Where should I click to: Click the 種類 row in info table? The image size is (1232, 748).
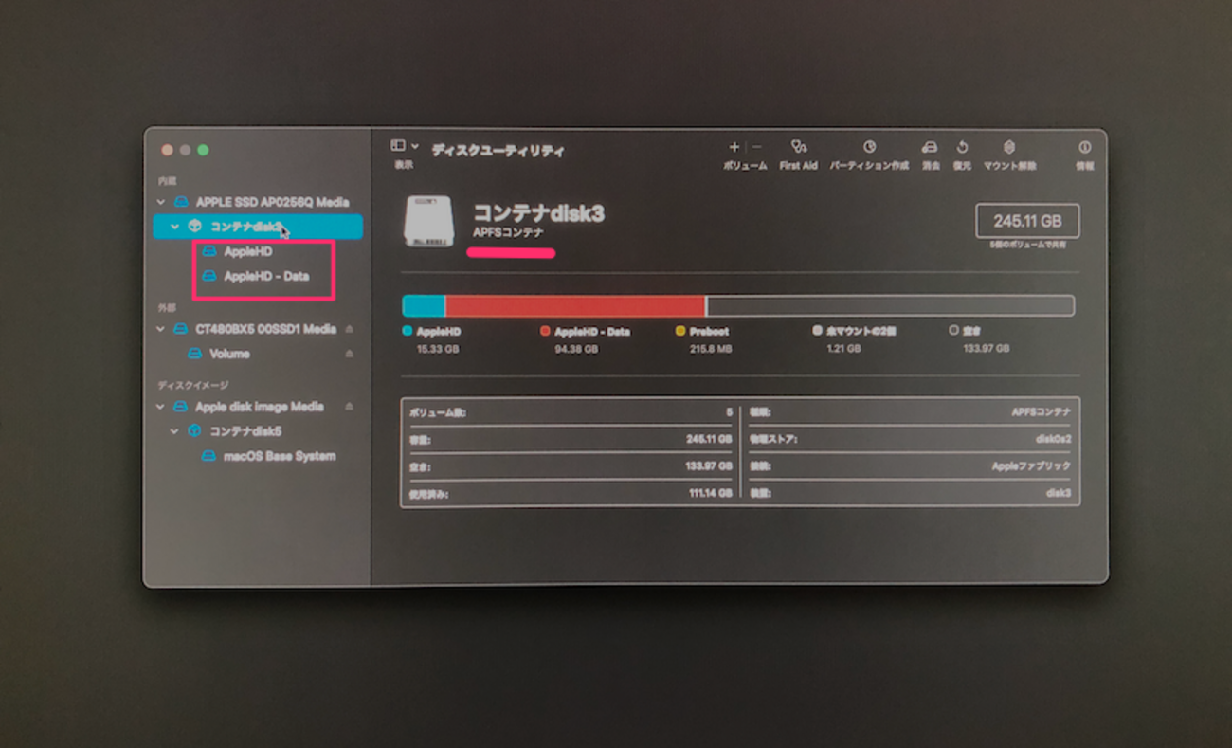(911, 413)
